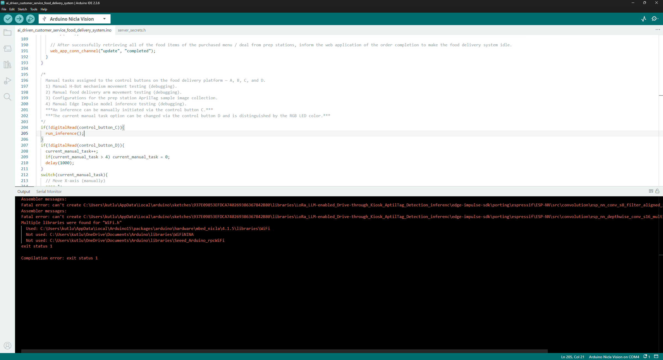Click the "Compilation error: exit status 1" message

pyautogui.click(x=59, y=258)
